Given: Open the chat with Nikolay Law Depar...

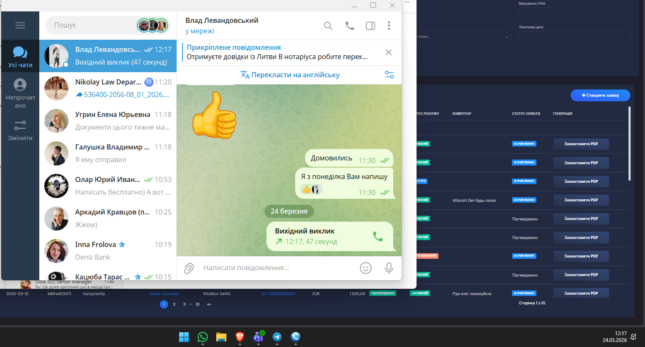Looking at the screenshot, I should (x=108, y=88).
